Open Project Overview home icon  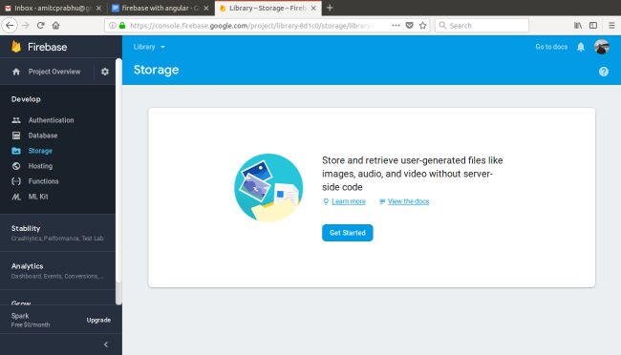coord(16,72)
